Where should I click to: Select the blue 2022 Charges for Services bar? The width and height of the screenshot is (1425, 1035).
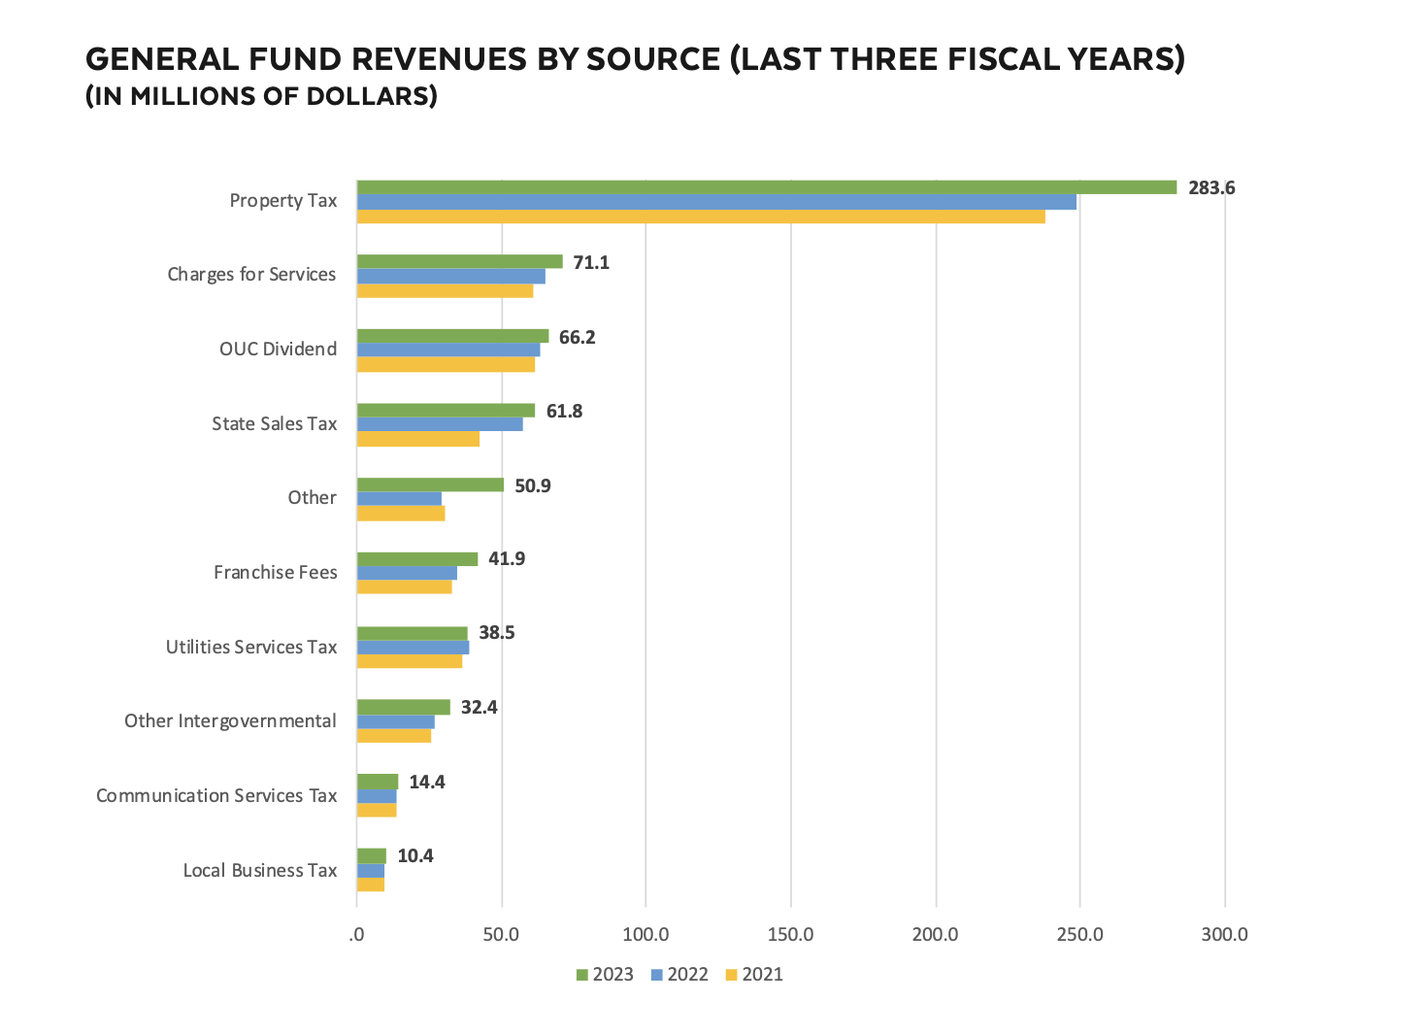(x=451, y=277)
